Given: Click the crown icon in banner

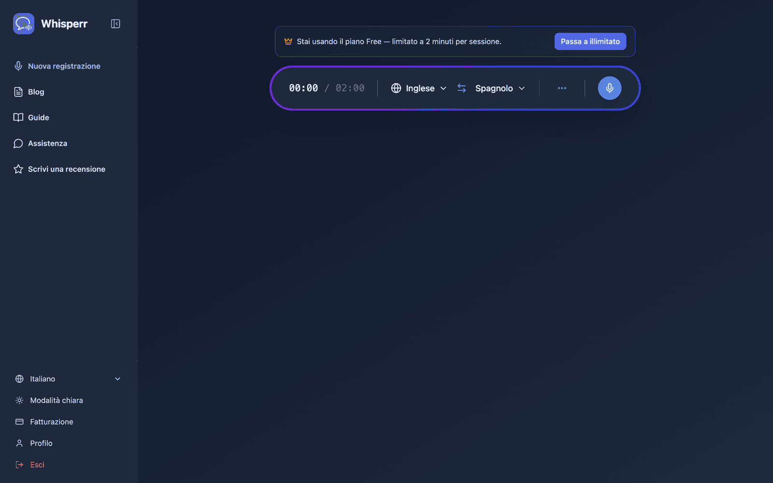Looking at the screenshot, I should pos(288,42).
